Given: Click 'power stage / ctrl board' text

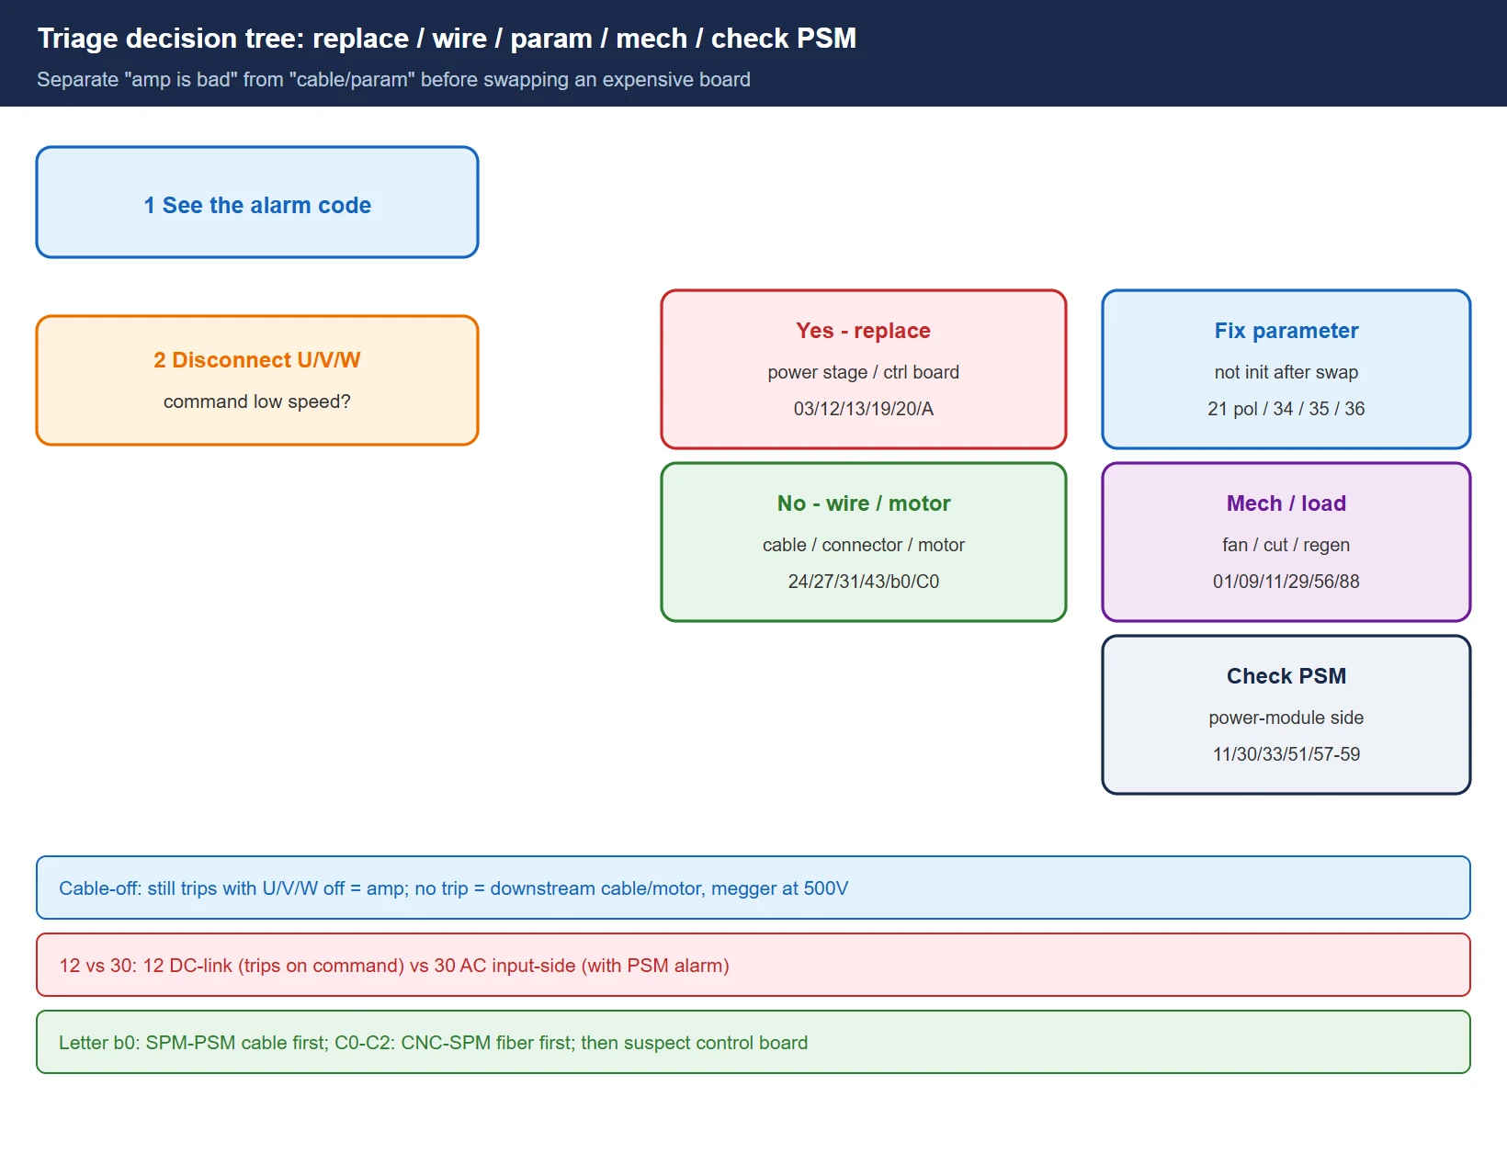Looking at the screenshot, I should click(x=864, y=372).
